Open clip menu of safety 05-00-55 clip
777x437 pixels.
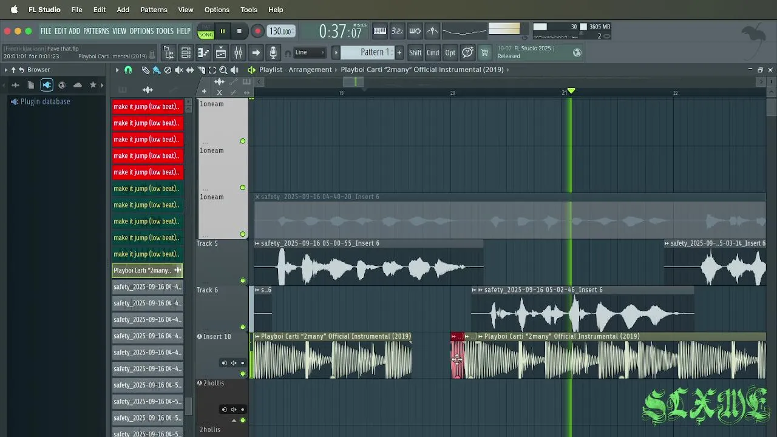(257, 243)
